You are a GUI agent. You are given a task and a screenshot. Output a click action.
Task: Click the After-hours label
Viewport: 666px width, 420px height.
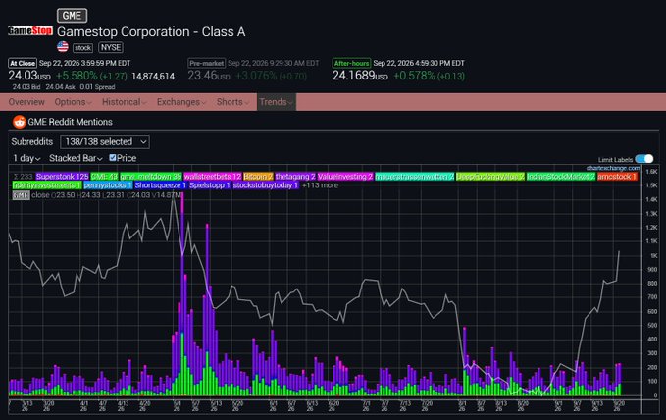(x=352, y=63)
